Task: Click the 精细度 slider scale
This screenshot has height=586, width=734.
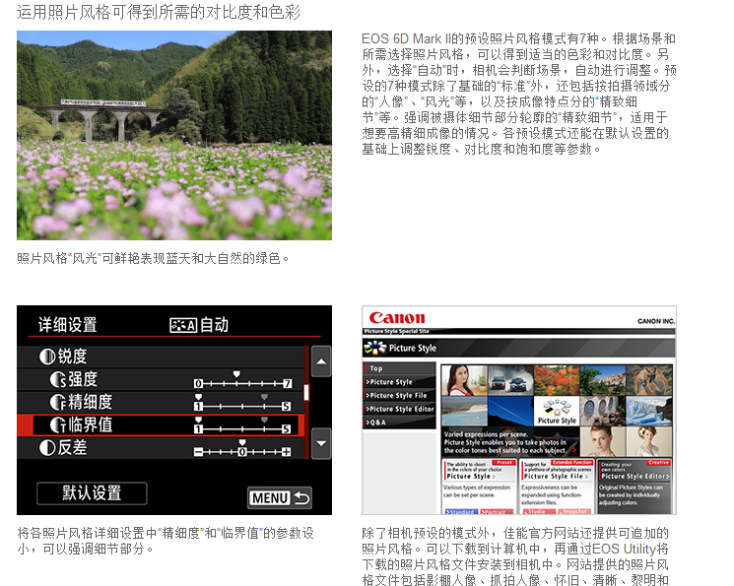Action: pyautogui.click(x=242, y=404)
